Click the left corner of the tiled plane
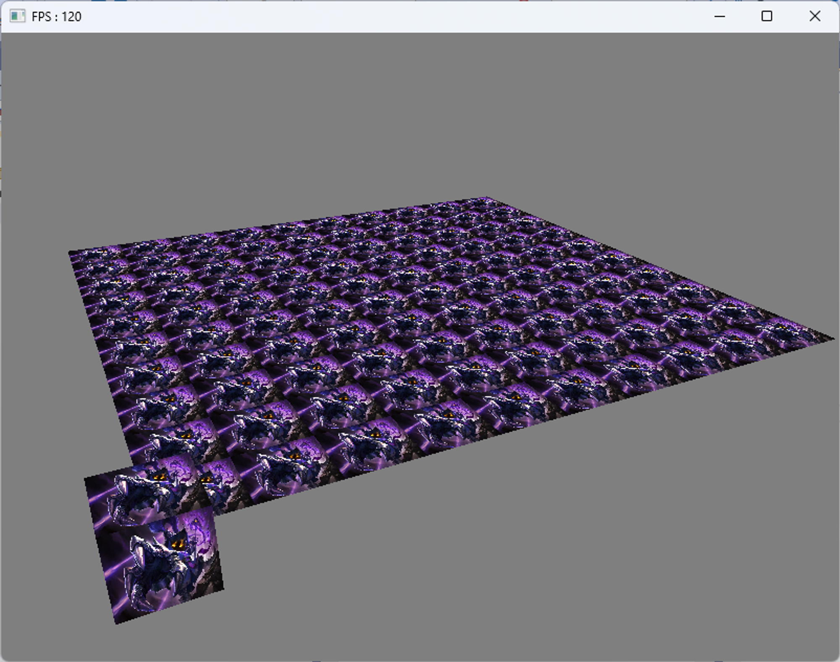This screenshot has width=840, height=662. [x=70, y=252]
